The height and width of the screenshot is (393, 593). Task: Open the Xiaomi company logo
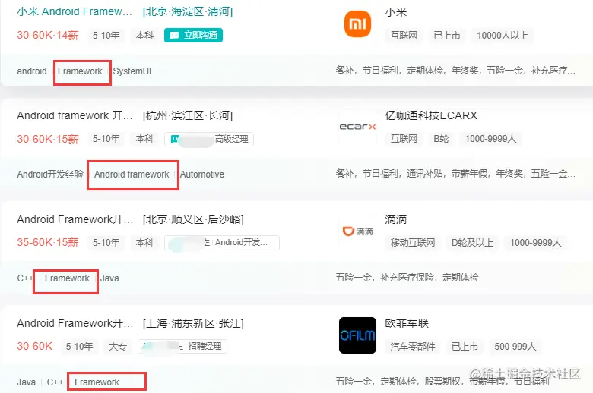tap(357, 24)
